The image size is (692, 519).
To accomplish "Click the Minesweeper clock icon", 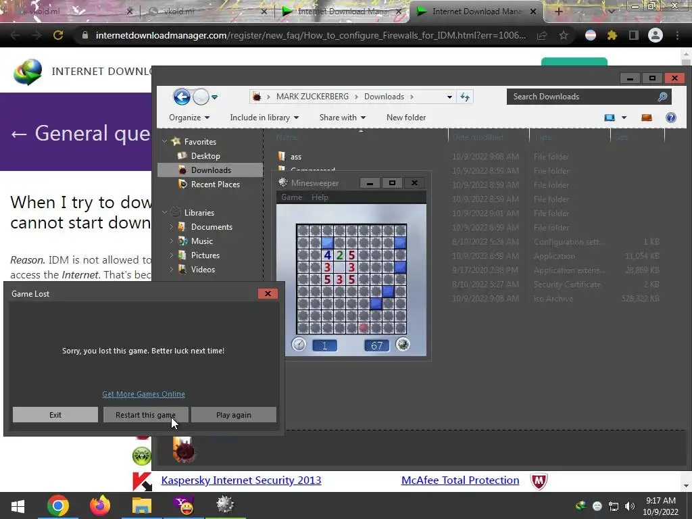I will pos(299,345).
